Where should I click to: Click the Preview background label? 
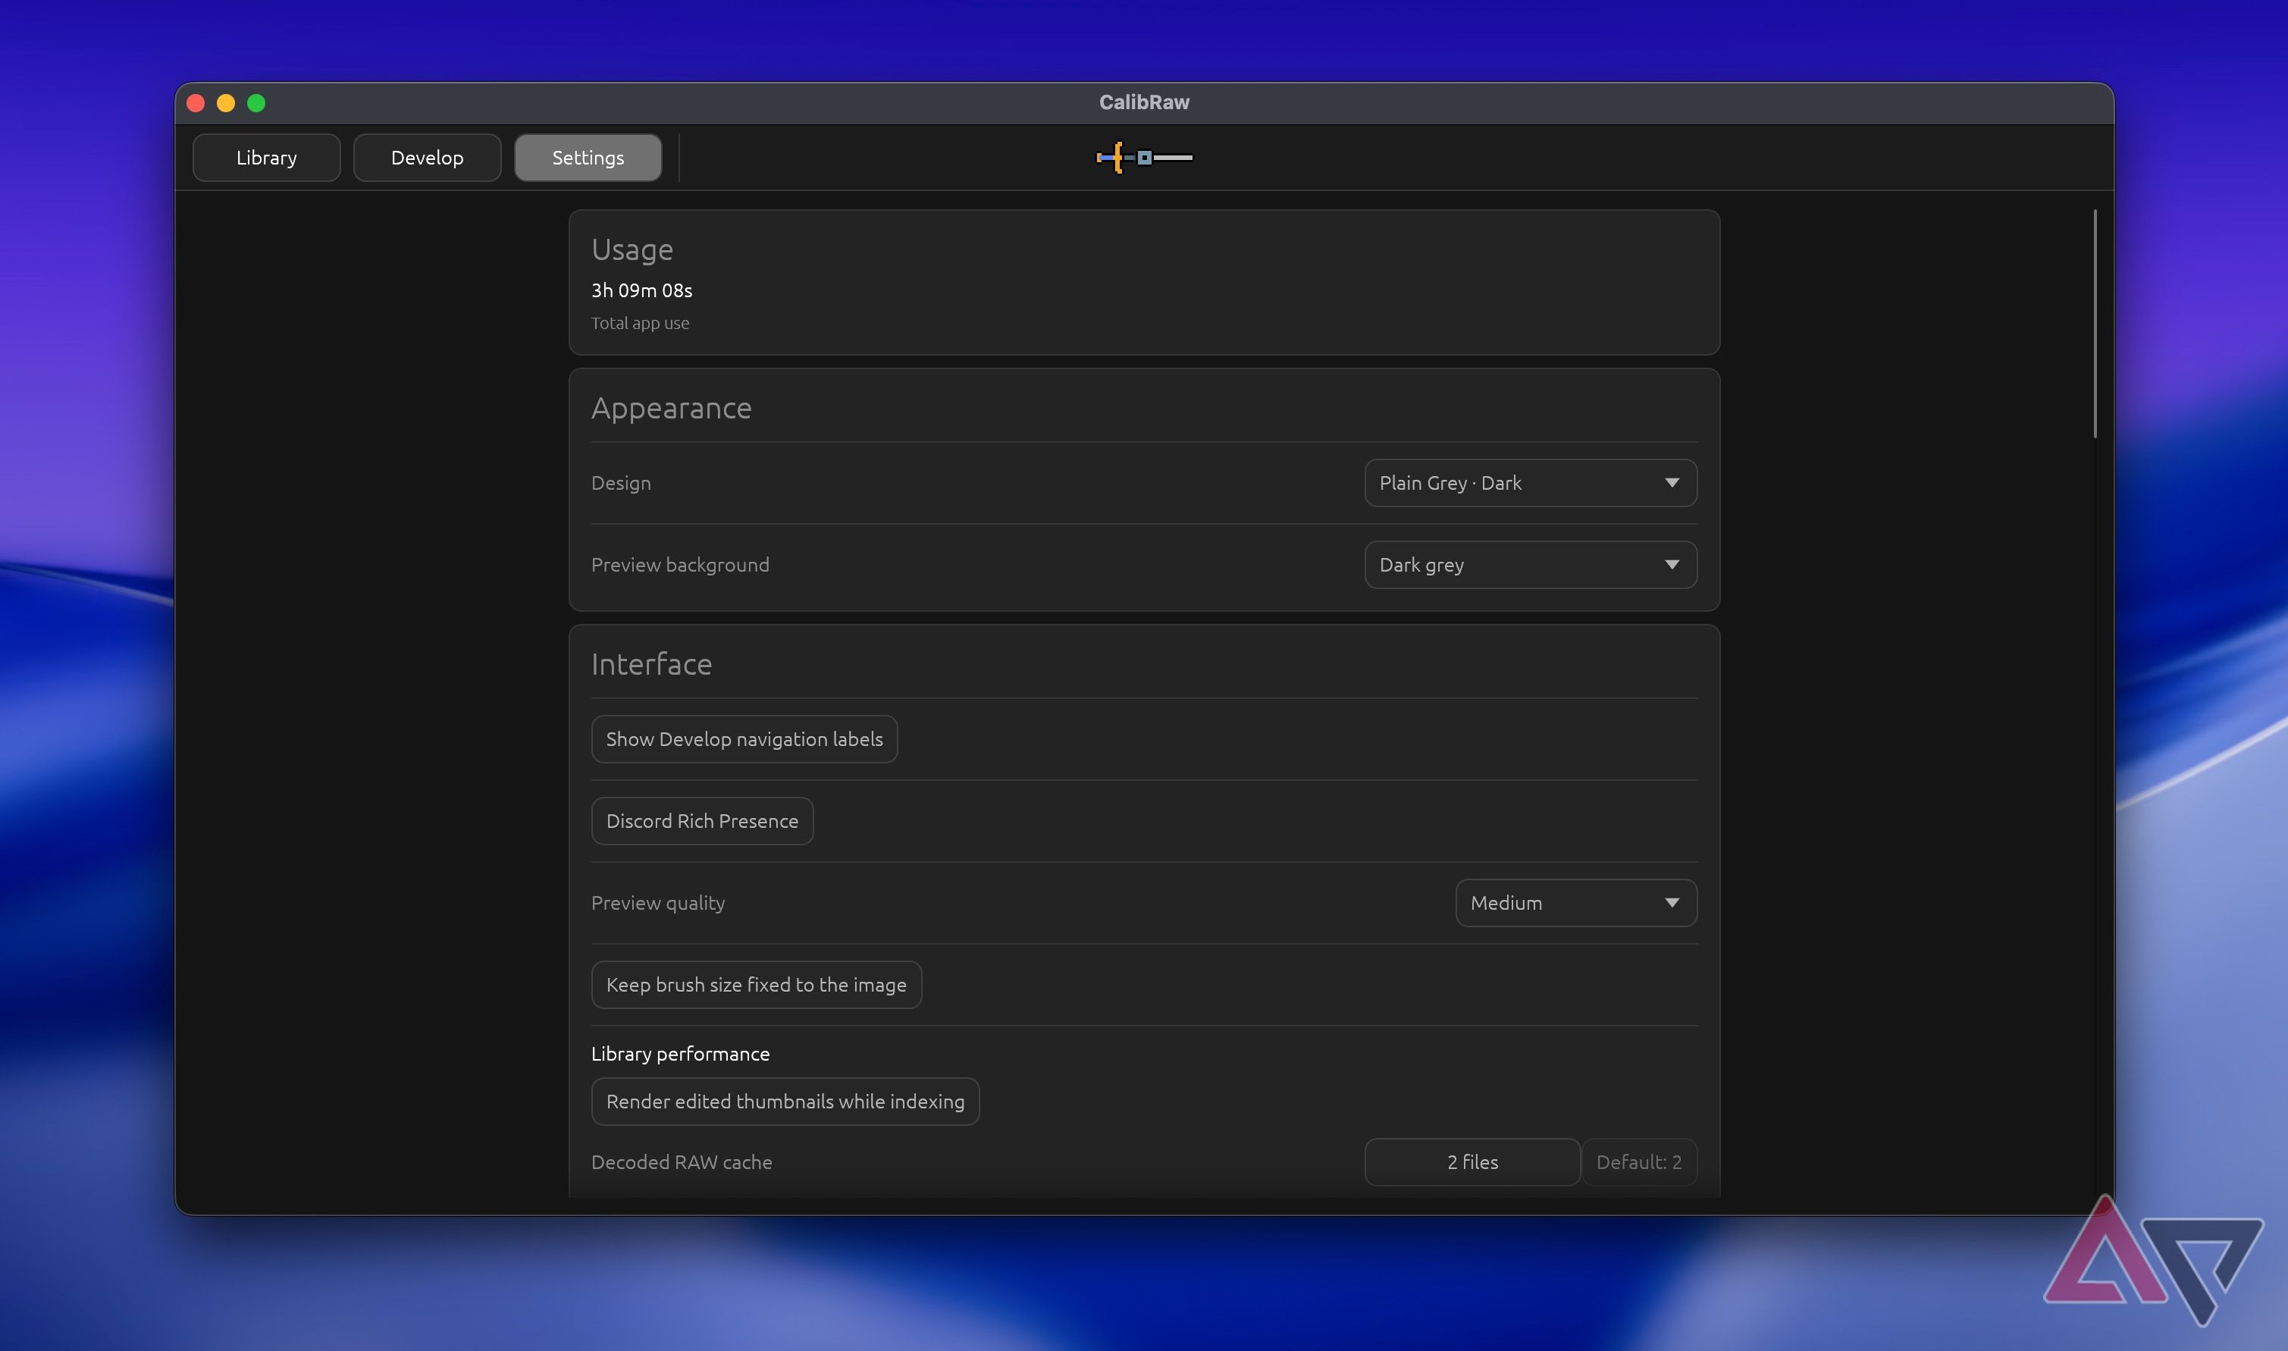[680, 566]
